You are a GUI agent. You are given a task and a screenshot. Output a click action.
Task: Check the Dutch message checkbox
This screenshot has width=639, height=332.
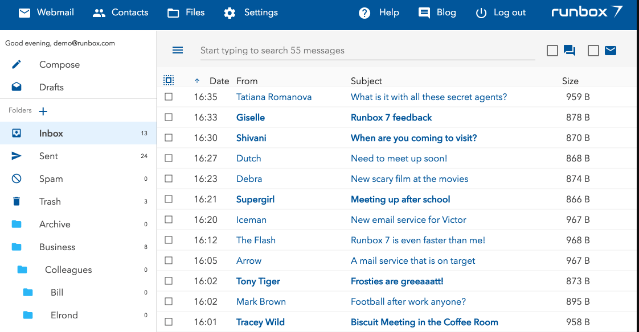coord(169,158)
